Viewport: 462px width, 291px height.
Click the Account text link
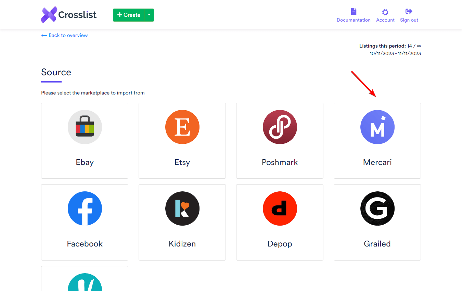pos(385,20)
